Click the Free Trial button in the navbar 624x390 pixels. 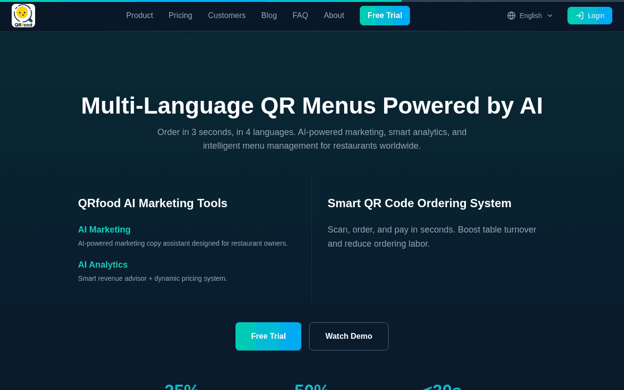pyautogui.click(x=385, y=16)
